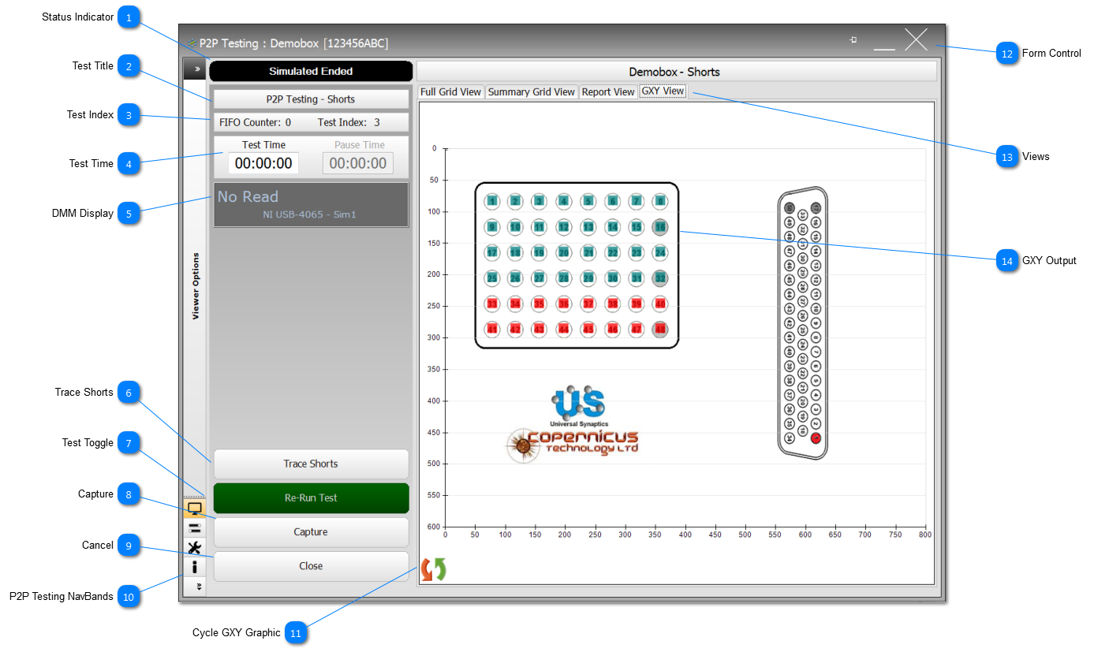
Task: Click the red pin on D-sub connector
Action: pos(816,438)
